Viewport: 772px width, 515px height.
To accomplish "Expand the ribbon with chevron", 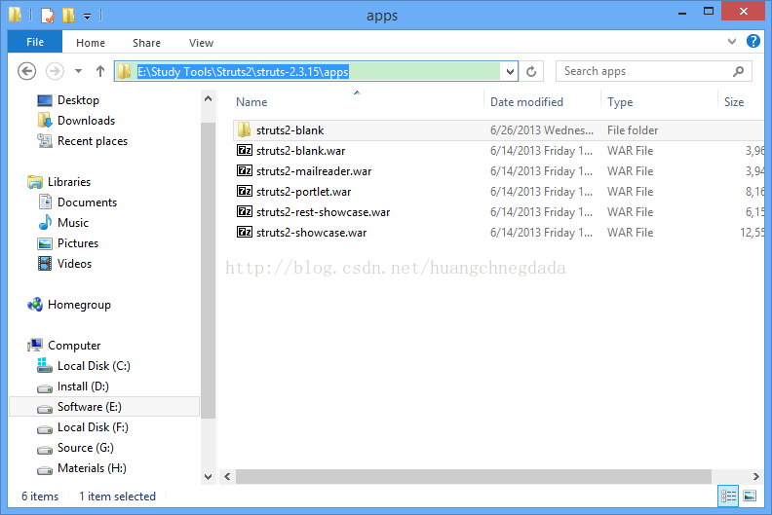I will coord(732,41).
